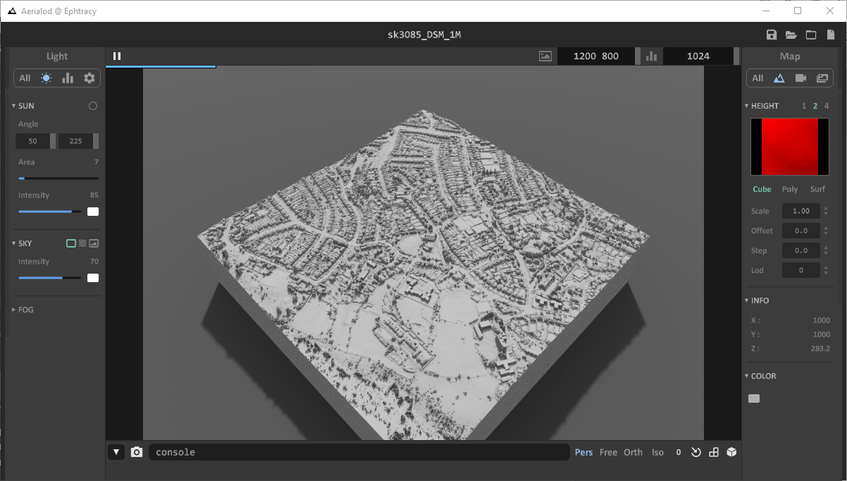Switch projection to Orth mode
The image size is (847, 481).
click(633, 452)
